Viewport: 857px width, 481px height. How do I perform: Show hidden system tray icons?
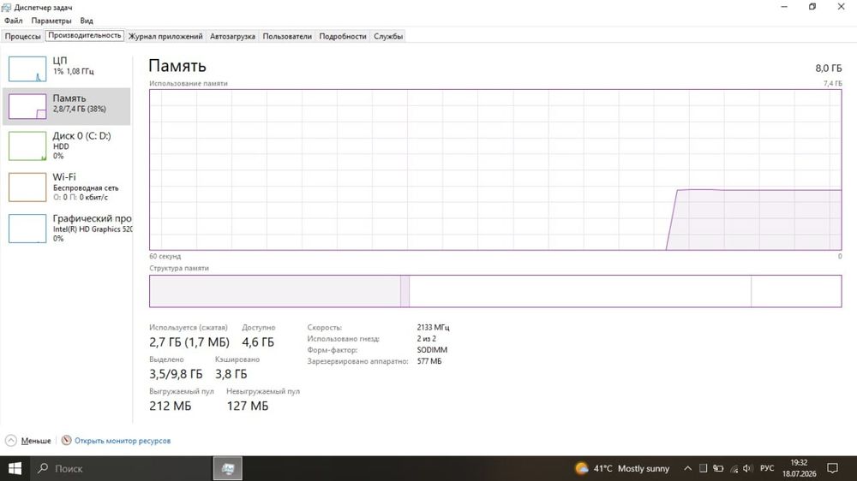click(x=687, y=468)
